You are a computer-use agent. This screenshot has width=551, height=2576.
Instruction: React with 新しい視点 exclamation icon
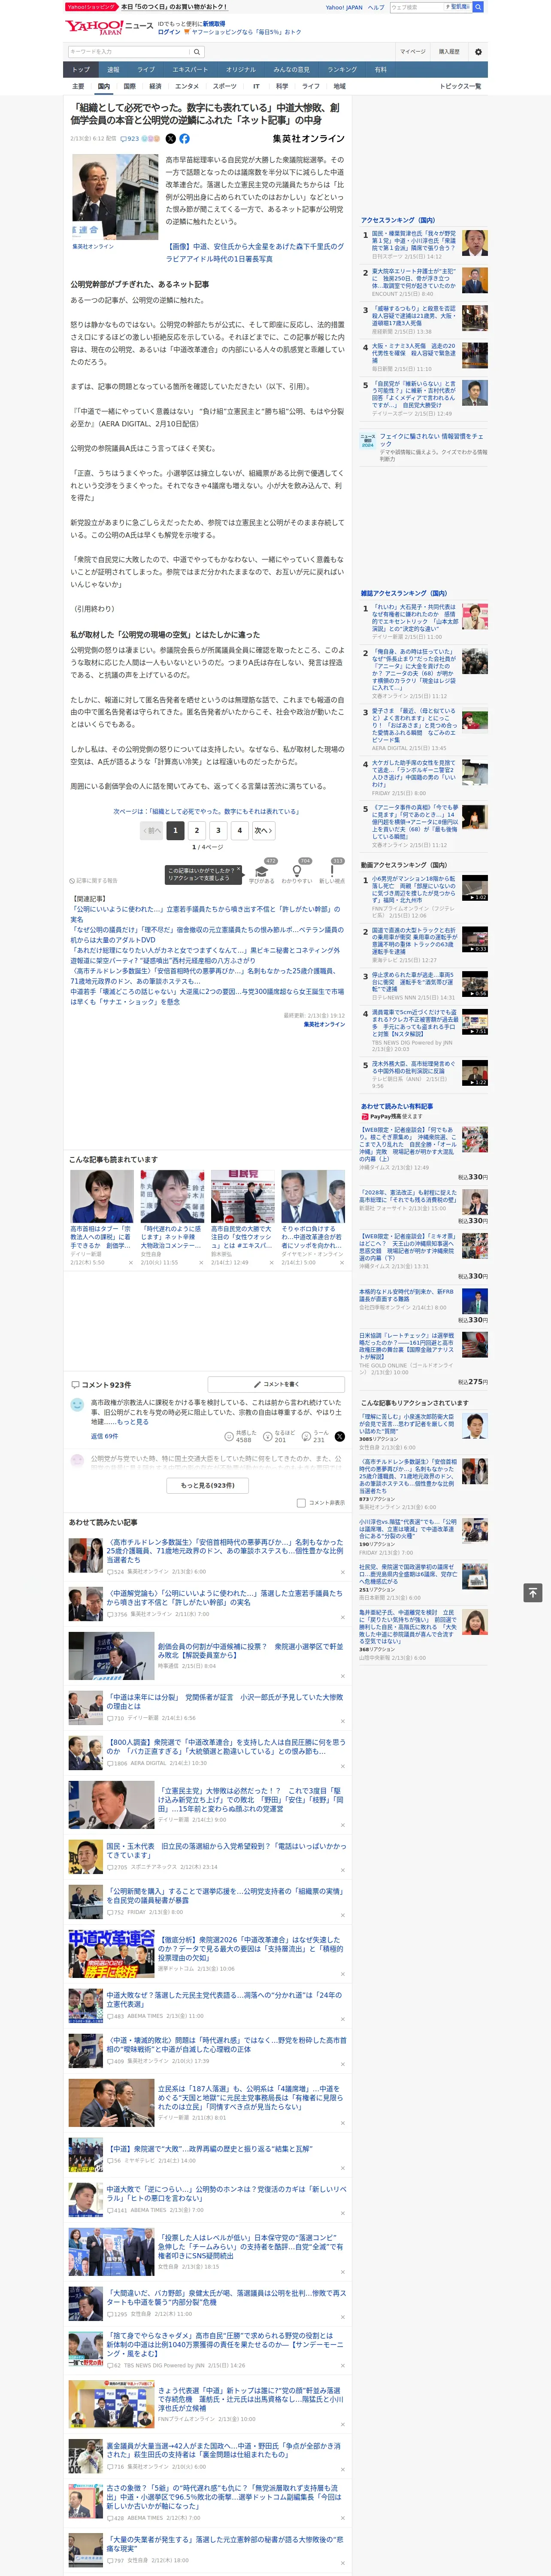tap(332, 872)
